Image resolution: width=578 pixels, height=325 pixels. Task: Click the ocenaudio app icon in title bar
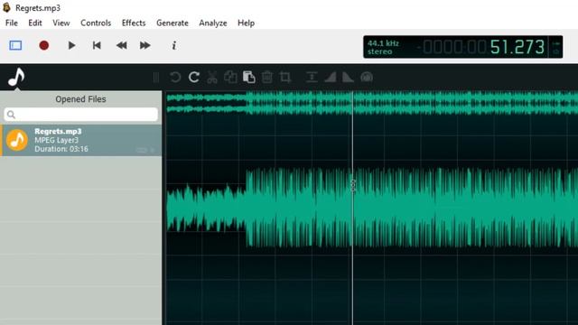click(x=6, y=7)
